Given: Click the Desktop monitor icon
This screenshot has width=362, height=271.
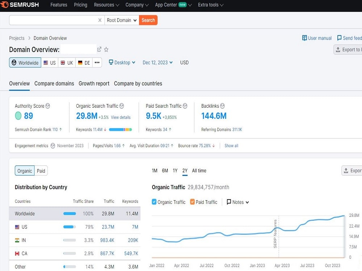Looking at the screenshot, I should (111, 62).
